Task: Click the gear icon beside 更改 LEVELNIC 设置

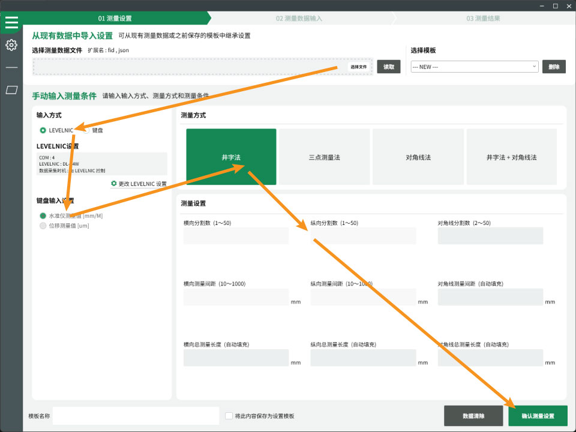Action: (x=113, y=183)
